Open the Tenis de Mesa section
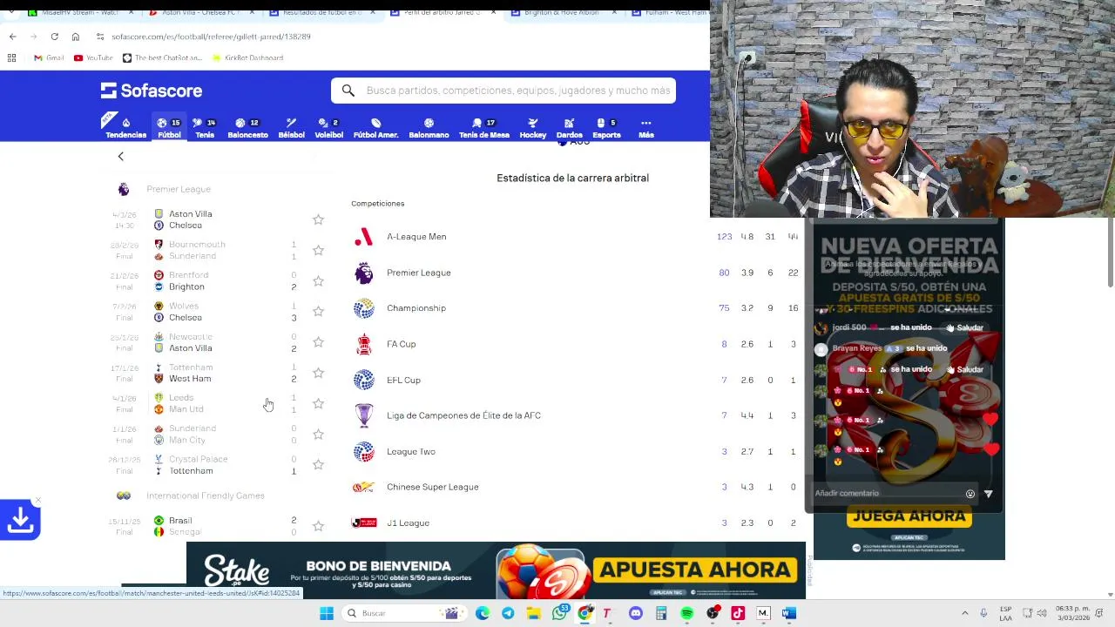This screenshot has width=1115, height=627. click(483, 128)
